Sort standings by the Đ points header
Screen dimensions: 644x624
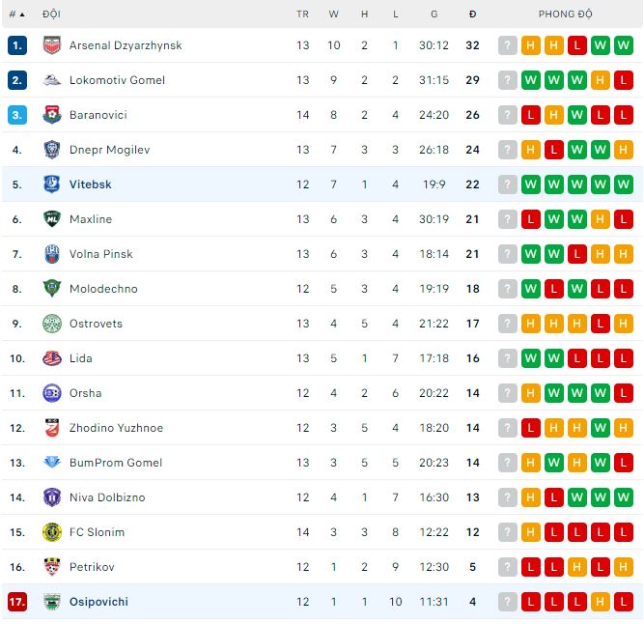[472, 14]
